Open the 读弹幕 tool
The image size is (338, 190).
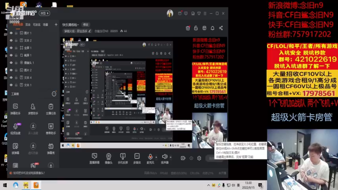pos(15,149)
